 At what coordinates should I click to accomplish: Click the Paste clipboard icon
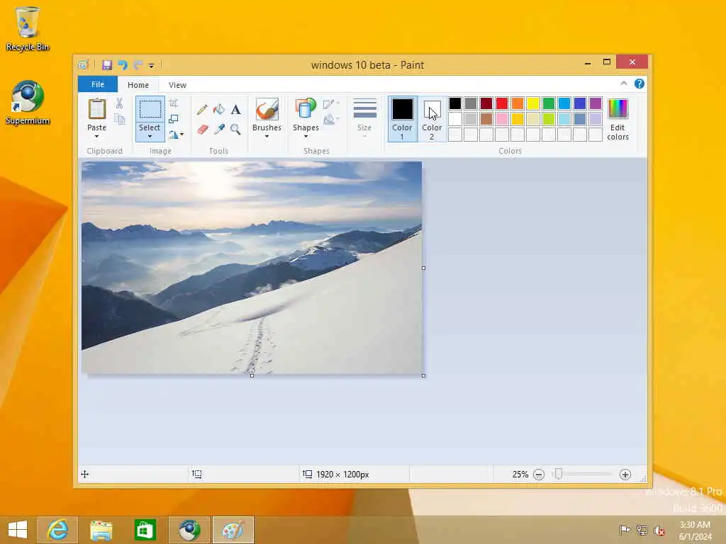coord(96,109)
